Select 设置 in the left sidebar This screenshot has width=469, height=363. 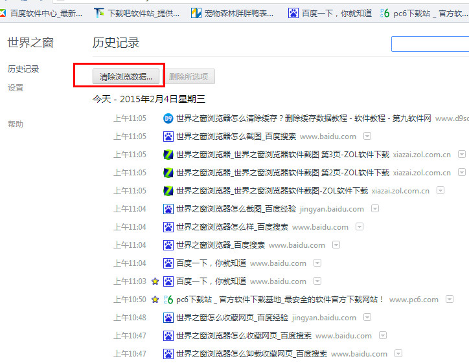[x=16, y=87]
